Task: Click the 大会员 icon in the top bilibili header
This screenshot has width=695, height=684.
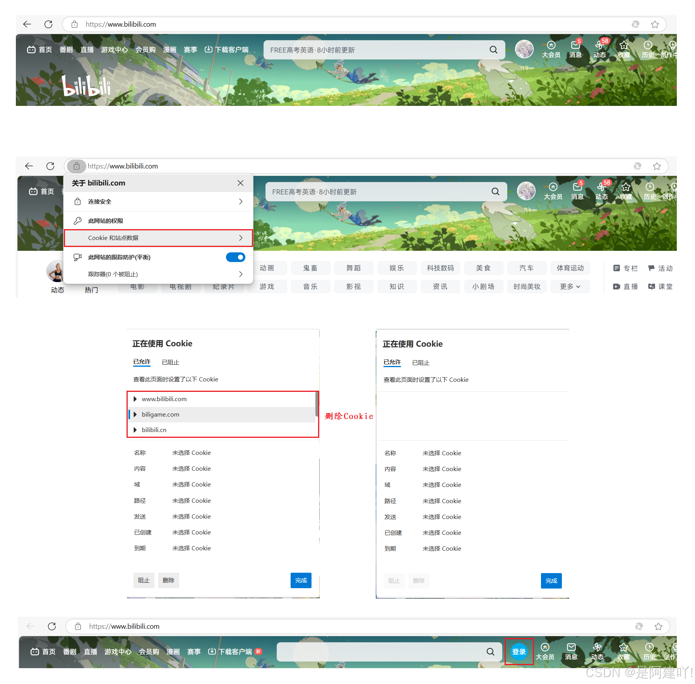Action: point(551,46)
